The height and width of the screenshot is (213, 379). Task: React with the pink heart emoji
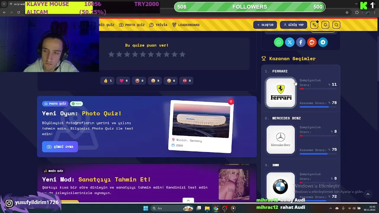click(123, 80)
